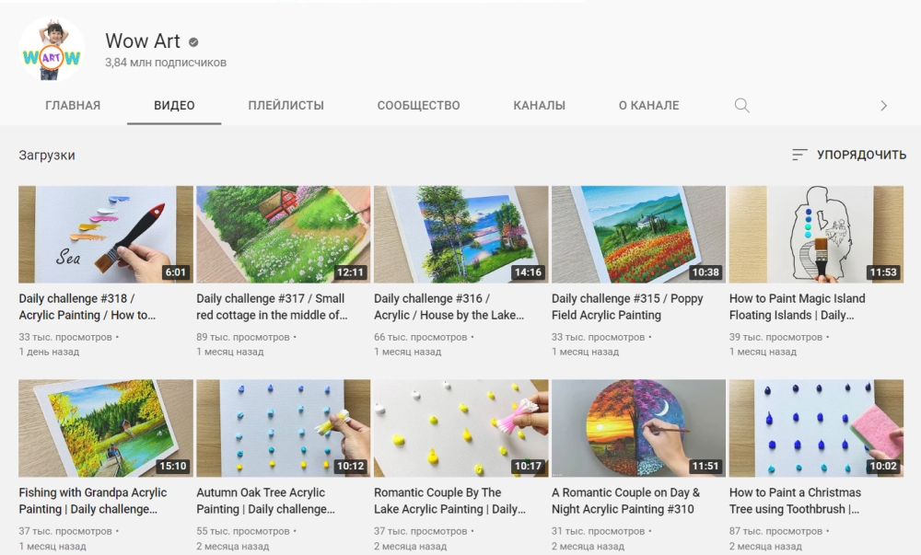Go to the СООБЩЕСТВО tab
Viewport: 921px width, 555px height.
(418, 106)
